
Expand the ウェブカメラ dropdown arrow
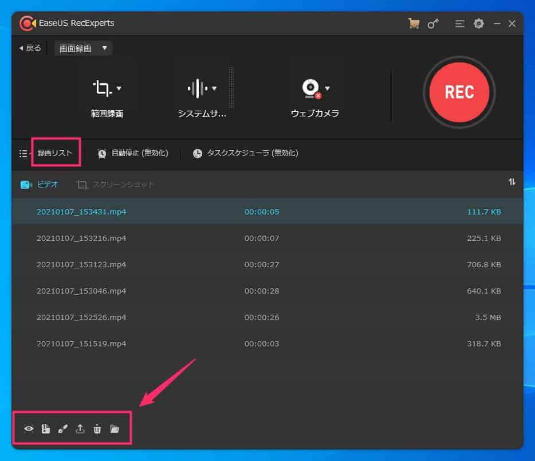(x=328, y=88)
